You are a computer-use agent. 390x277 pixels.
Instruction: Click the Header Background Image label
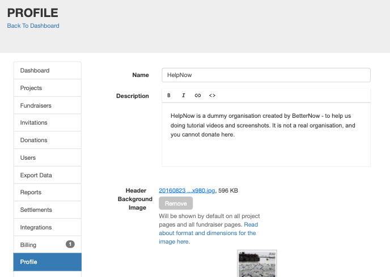click(x=135, y=199)
